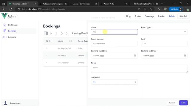Open Bookings in top navigation
Image resolution: width=191 pixels, height=107 pixels.
coord(149,16)
